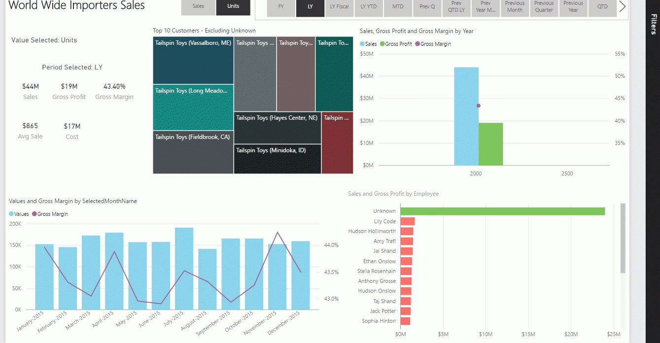
Task: Select the January-2015 column in monthly chart
Action: coord(44,277)
